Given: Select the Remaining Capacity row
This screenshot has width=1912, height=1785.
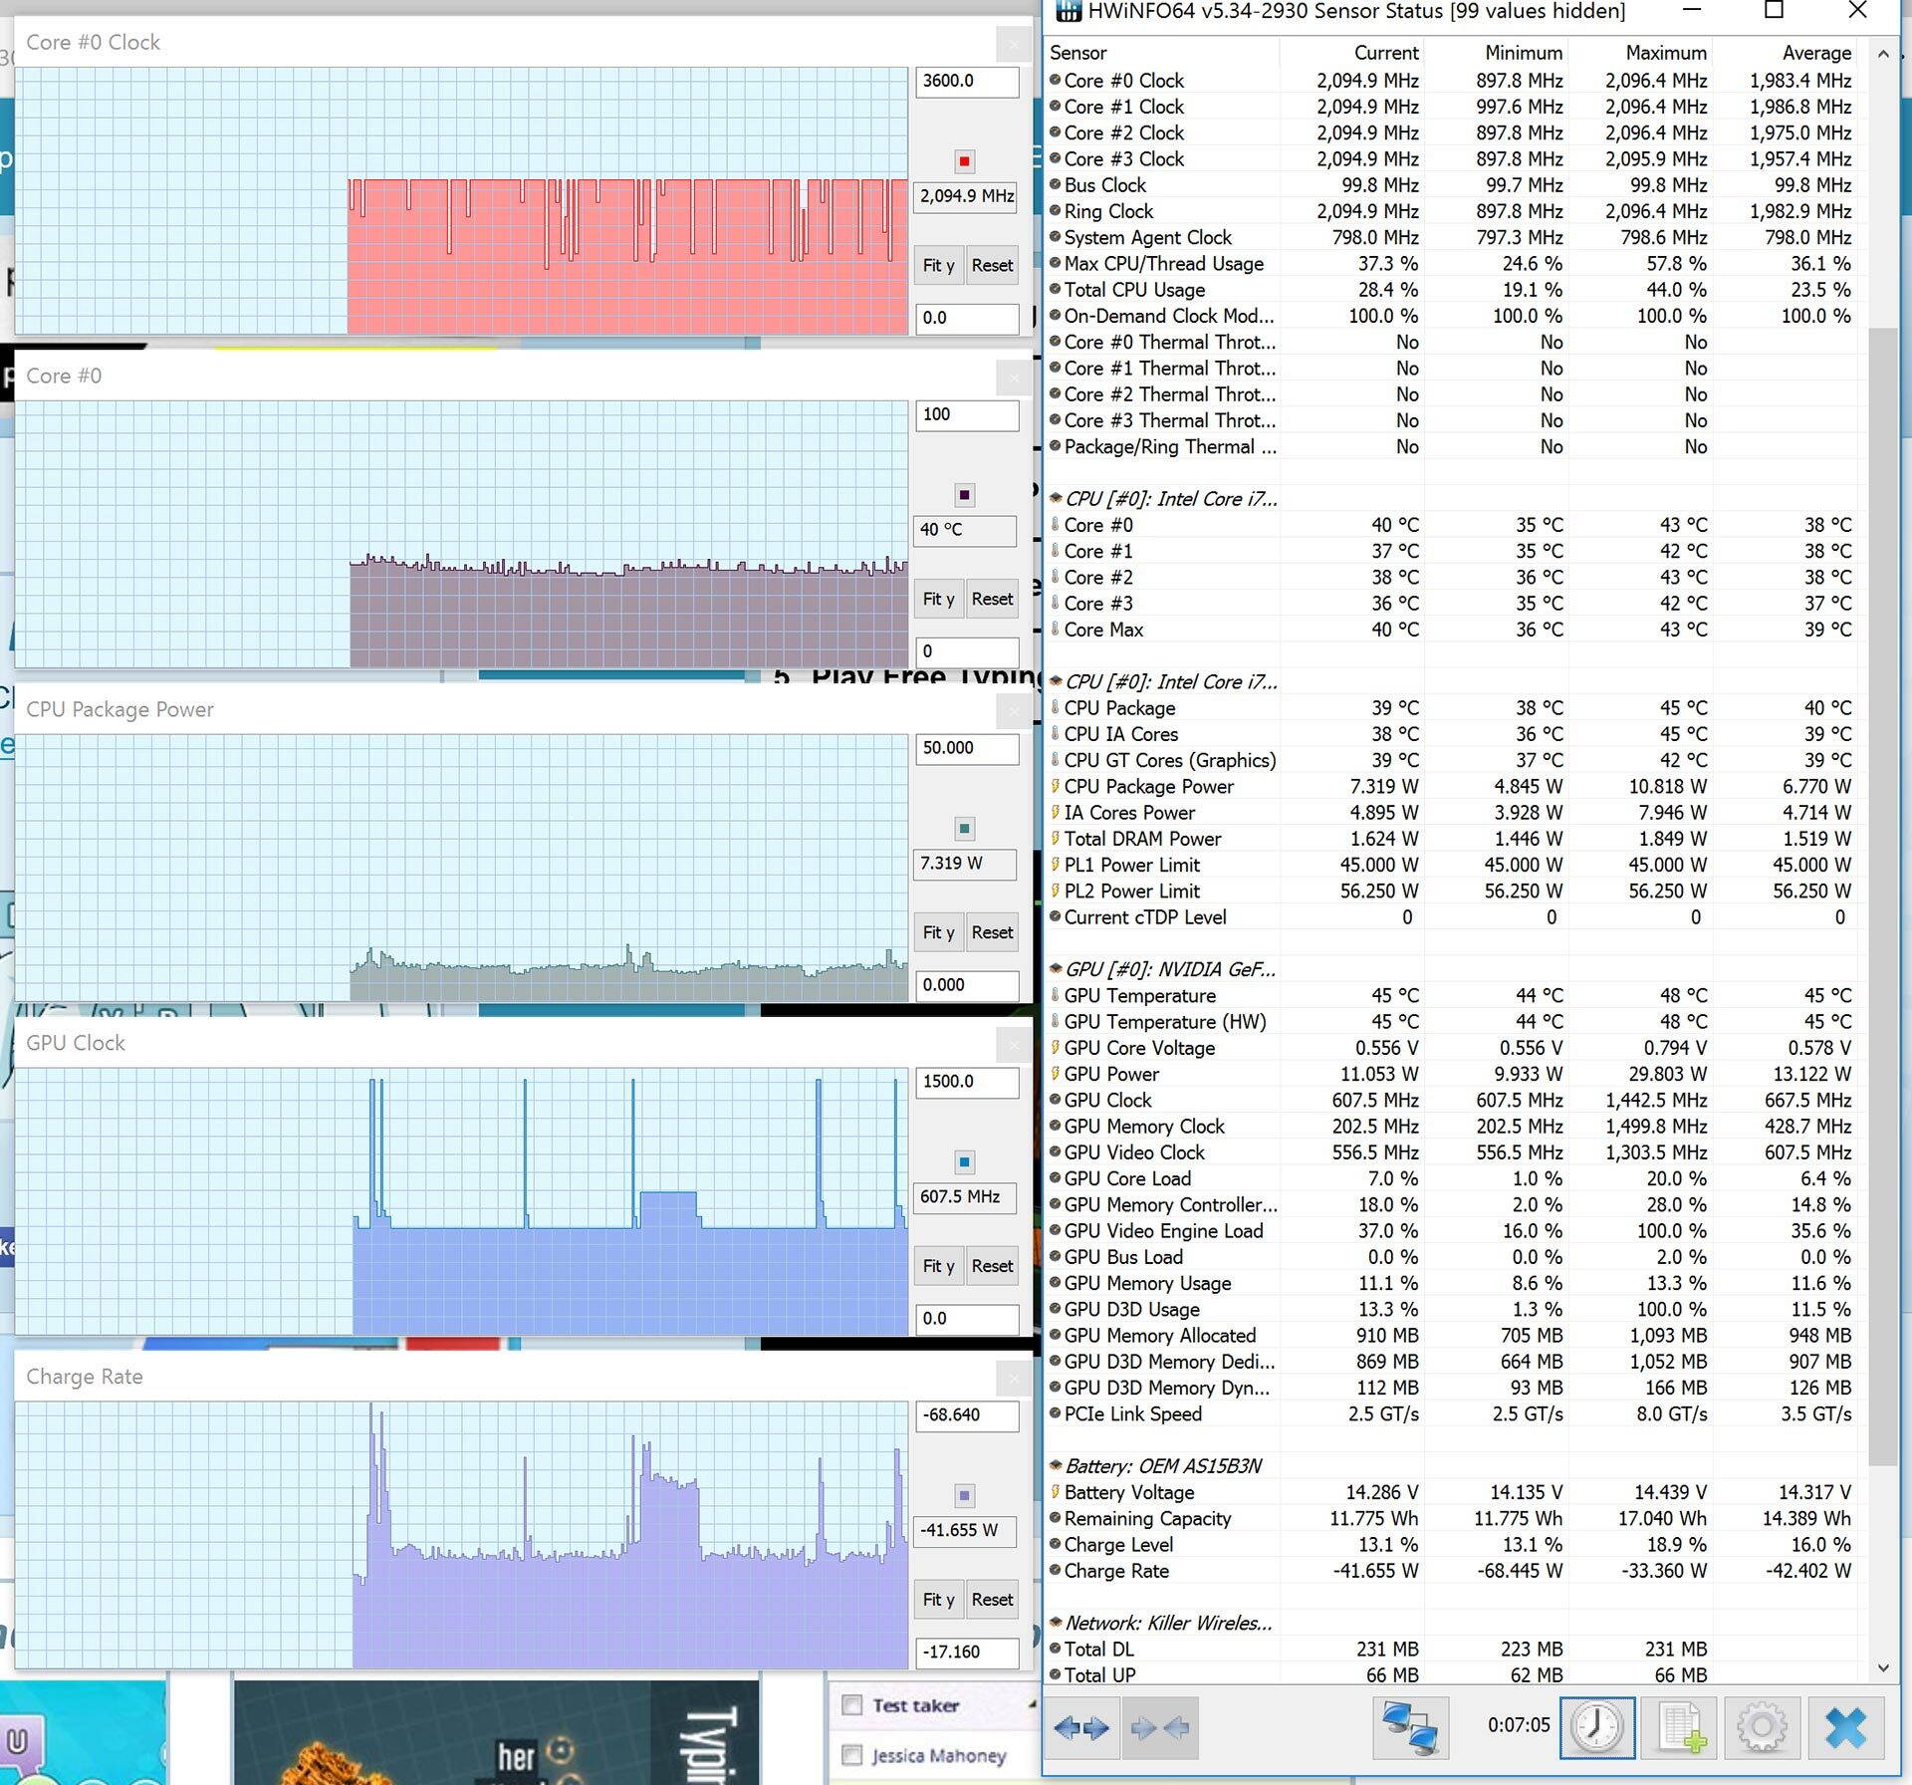Looking at the screenshot, I should point(1452,1518).
